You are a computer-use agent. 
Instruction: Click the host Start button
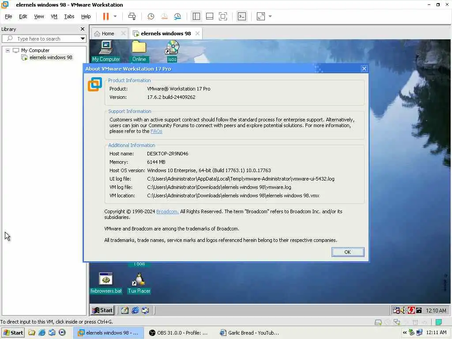coord(13,333)
